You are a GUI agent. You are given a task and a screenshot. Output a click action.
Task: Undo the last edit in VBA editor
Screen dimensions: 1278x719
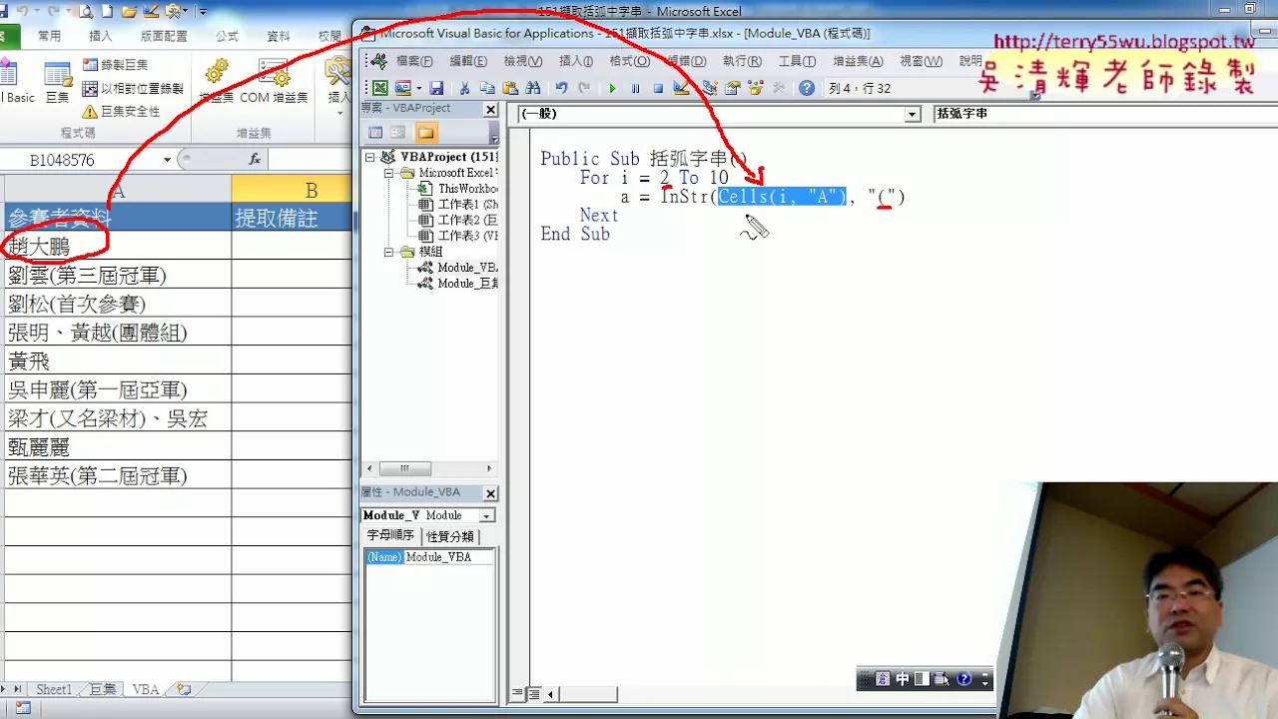562,88
